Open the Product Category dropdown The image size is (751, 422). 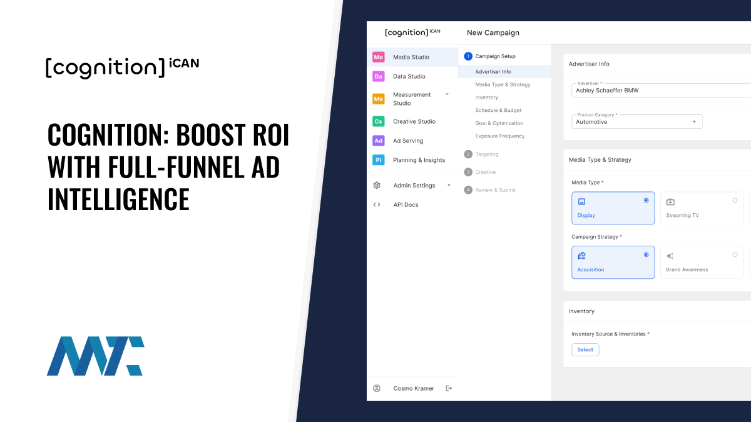637,121
